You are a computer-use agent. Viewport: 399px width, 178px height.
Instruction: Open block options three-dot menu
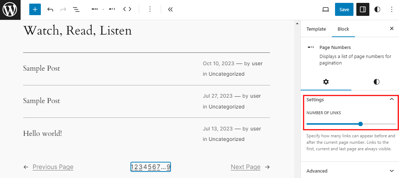(x=150, y=10)
